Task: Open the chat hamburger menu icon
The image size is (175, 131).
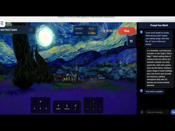Action: click(x=142, y=112)
